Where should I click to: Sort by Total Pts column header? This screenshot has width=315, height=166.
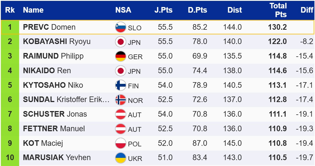point(278,10)
